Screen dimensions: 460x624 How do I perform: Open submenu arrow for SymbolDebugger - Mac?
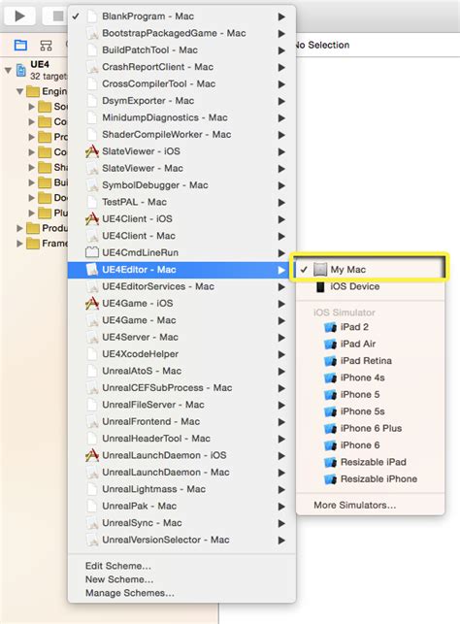pyautogui.click(x=281, y=185)
